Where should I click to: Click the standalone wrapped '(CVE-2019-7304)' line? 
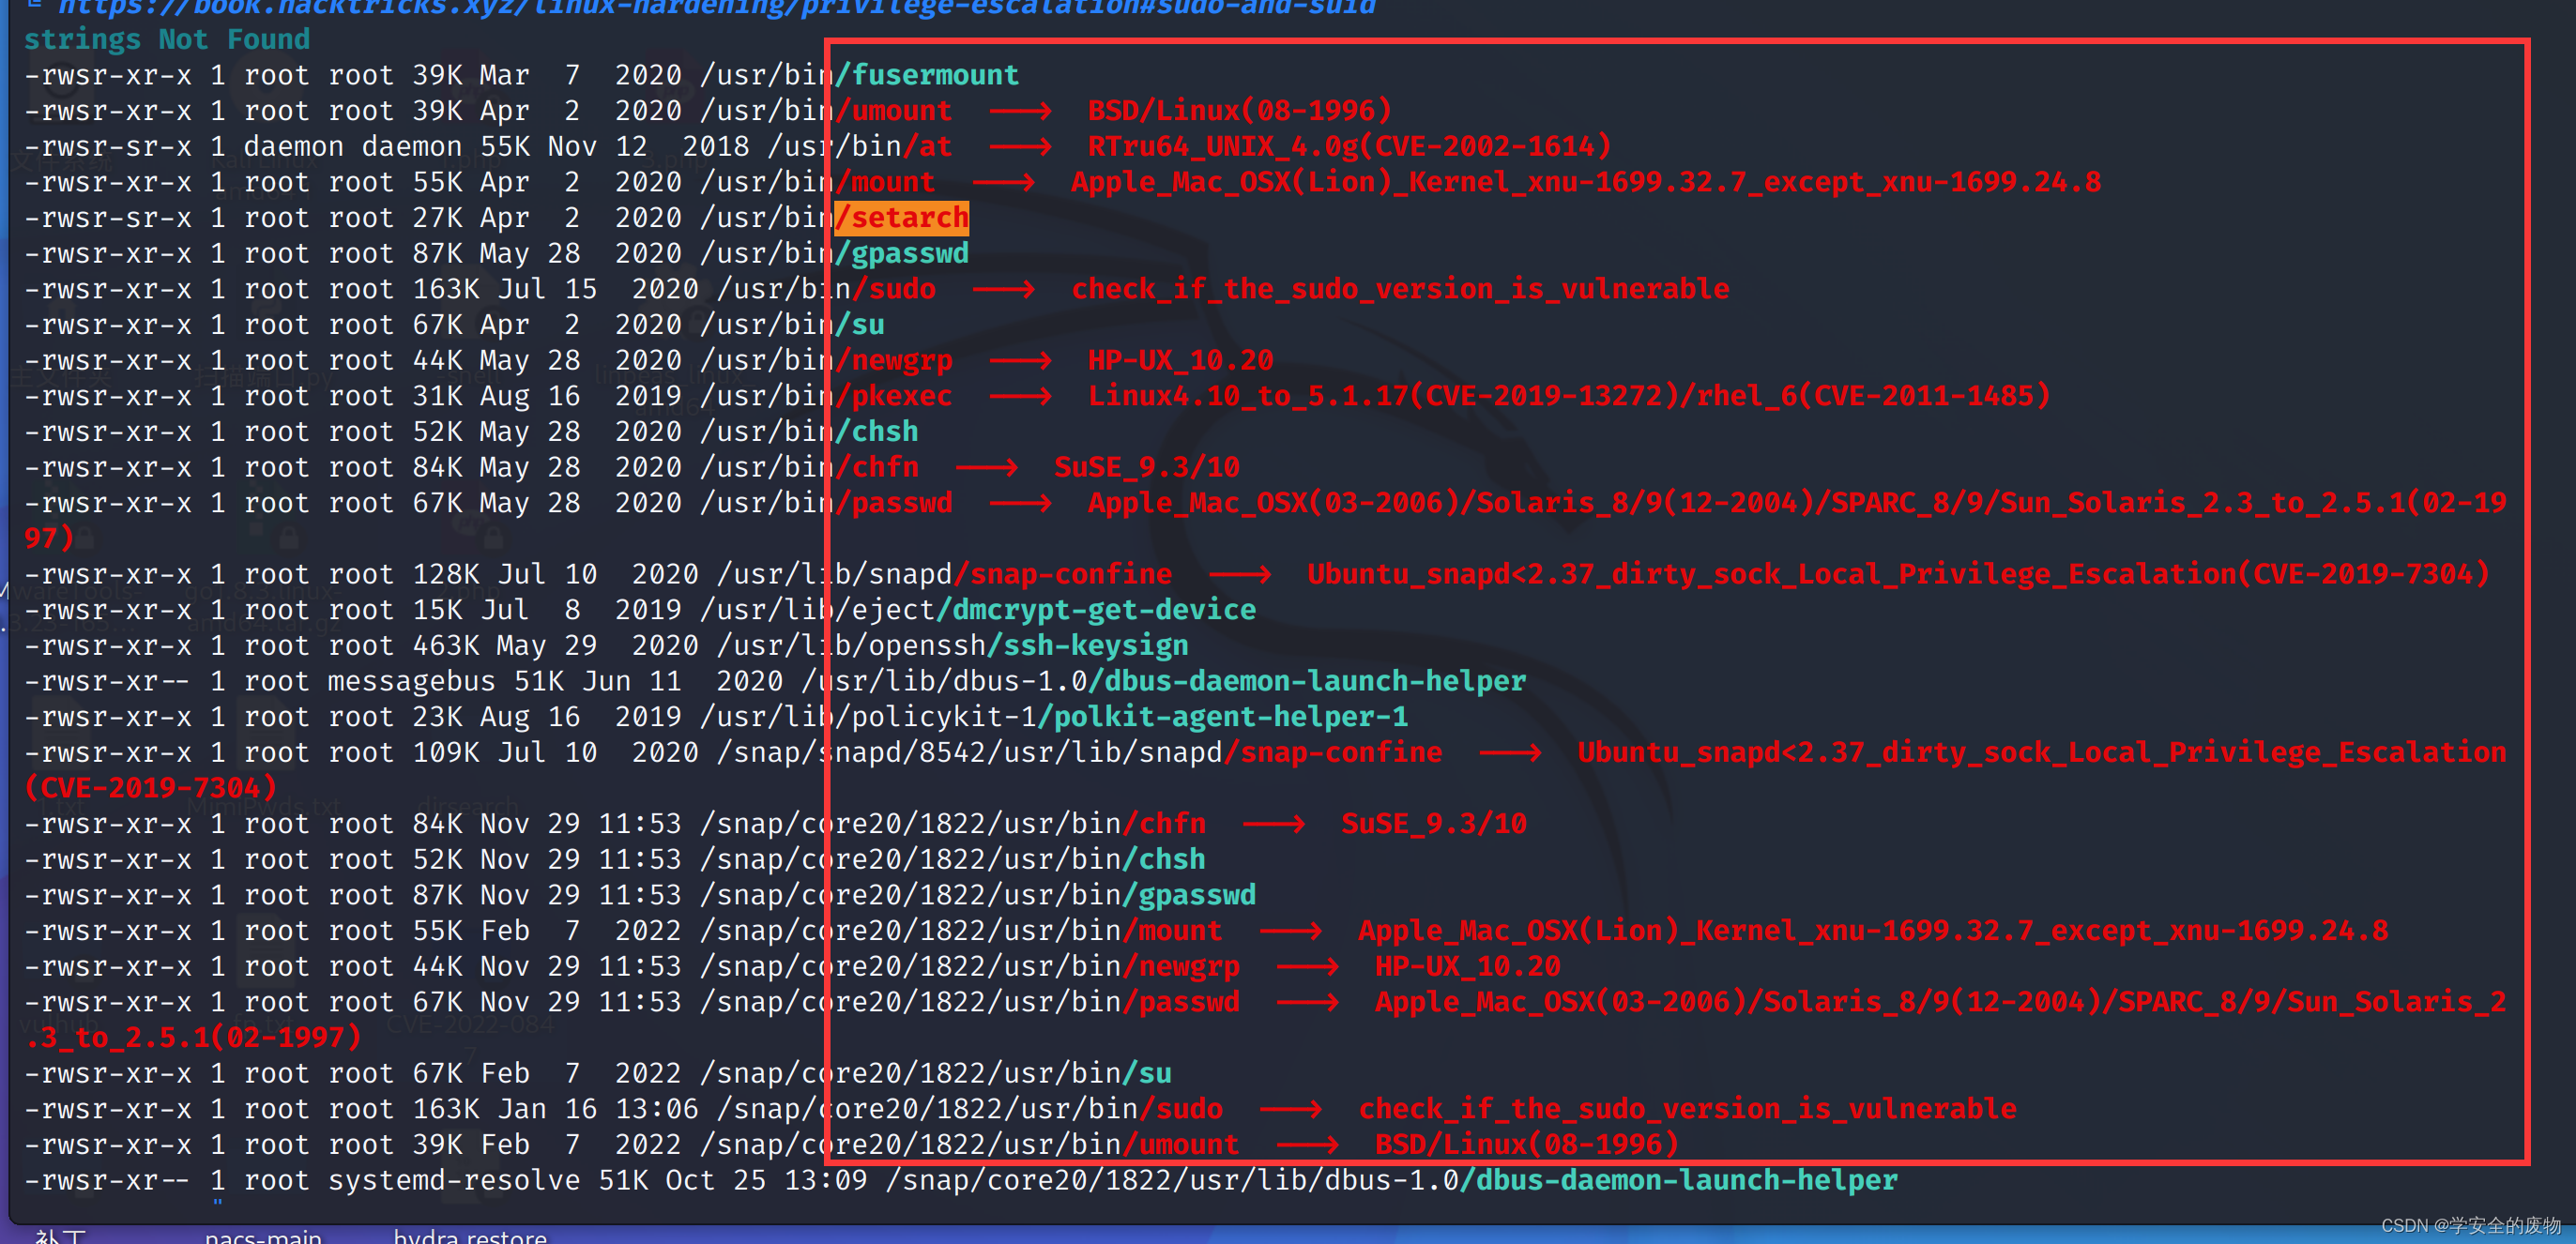click(150, 789)
